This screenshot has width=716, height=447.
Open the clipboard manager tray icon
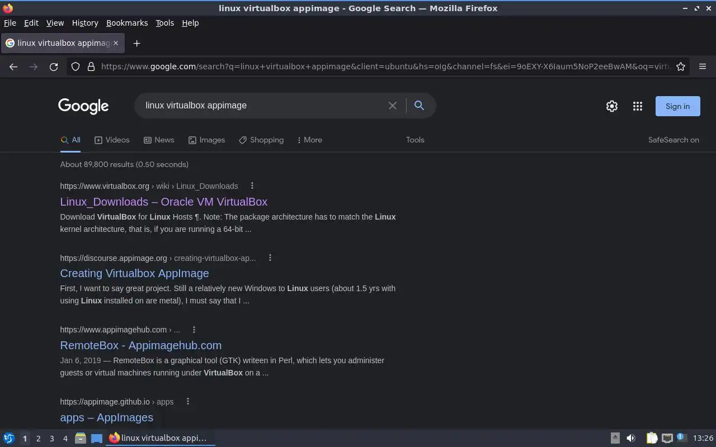(x=652, y=438)
